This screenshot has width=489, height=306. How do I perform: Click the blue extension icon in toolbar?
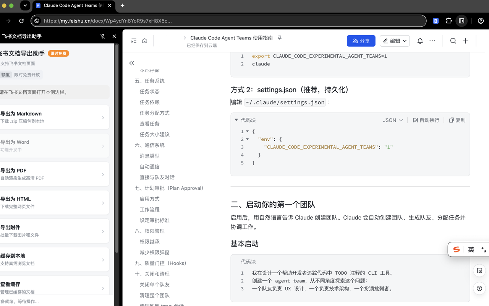[436, 21]
